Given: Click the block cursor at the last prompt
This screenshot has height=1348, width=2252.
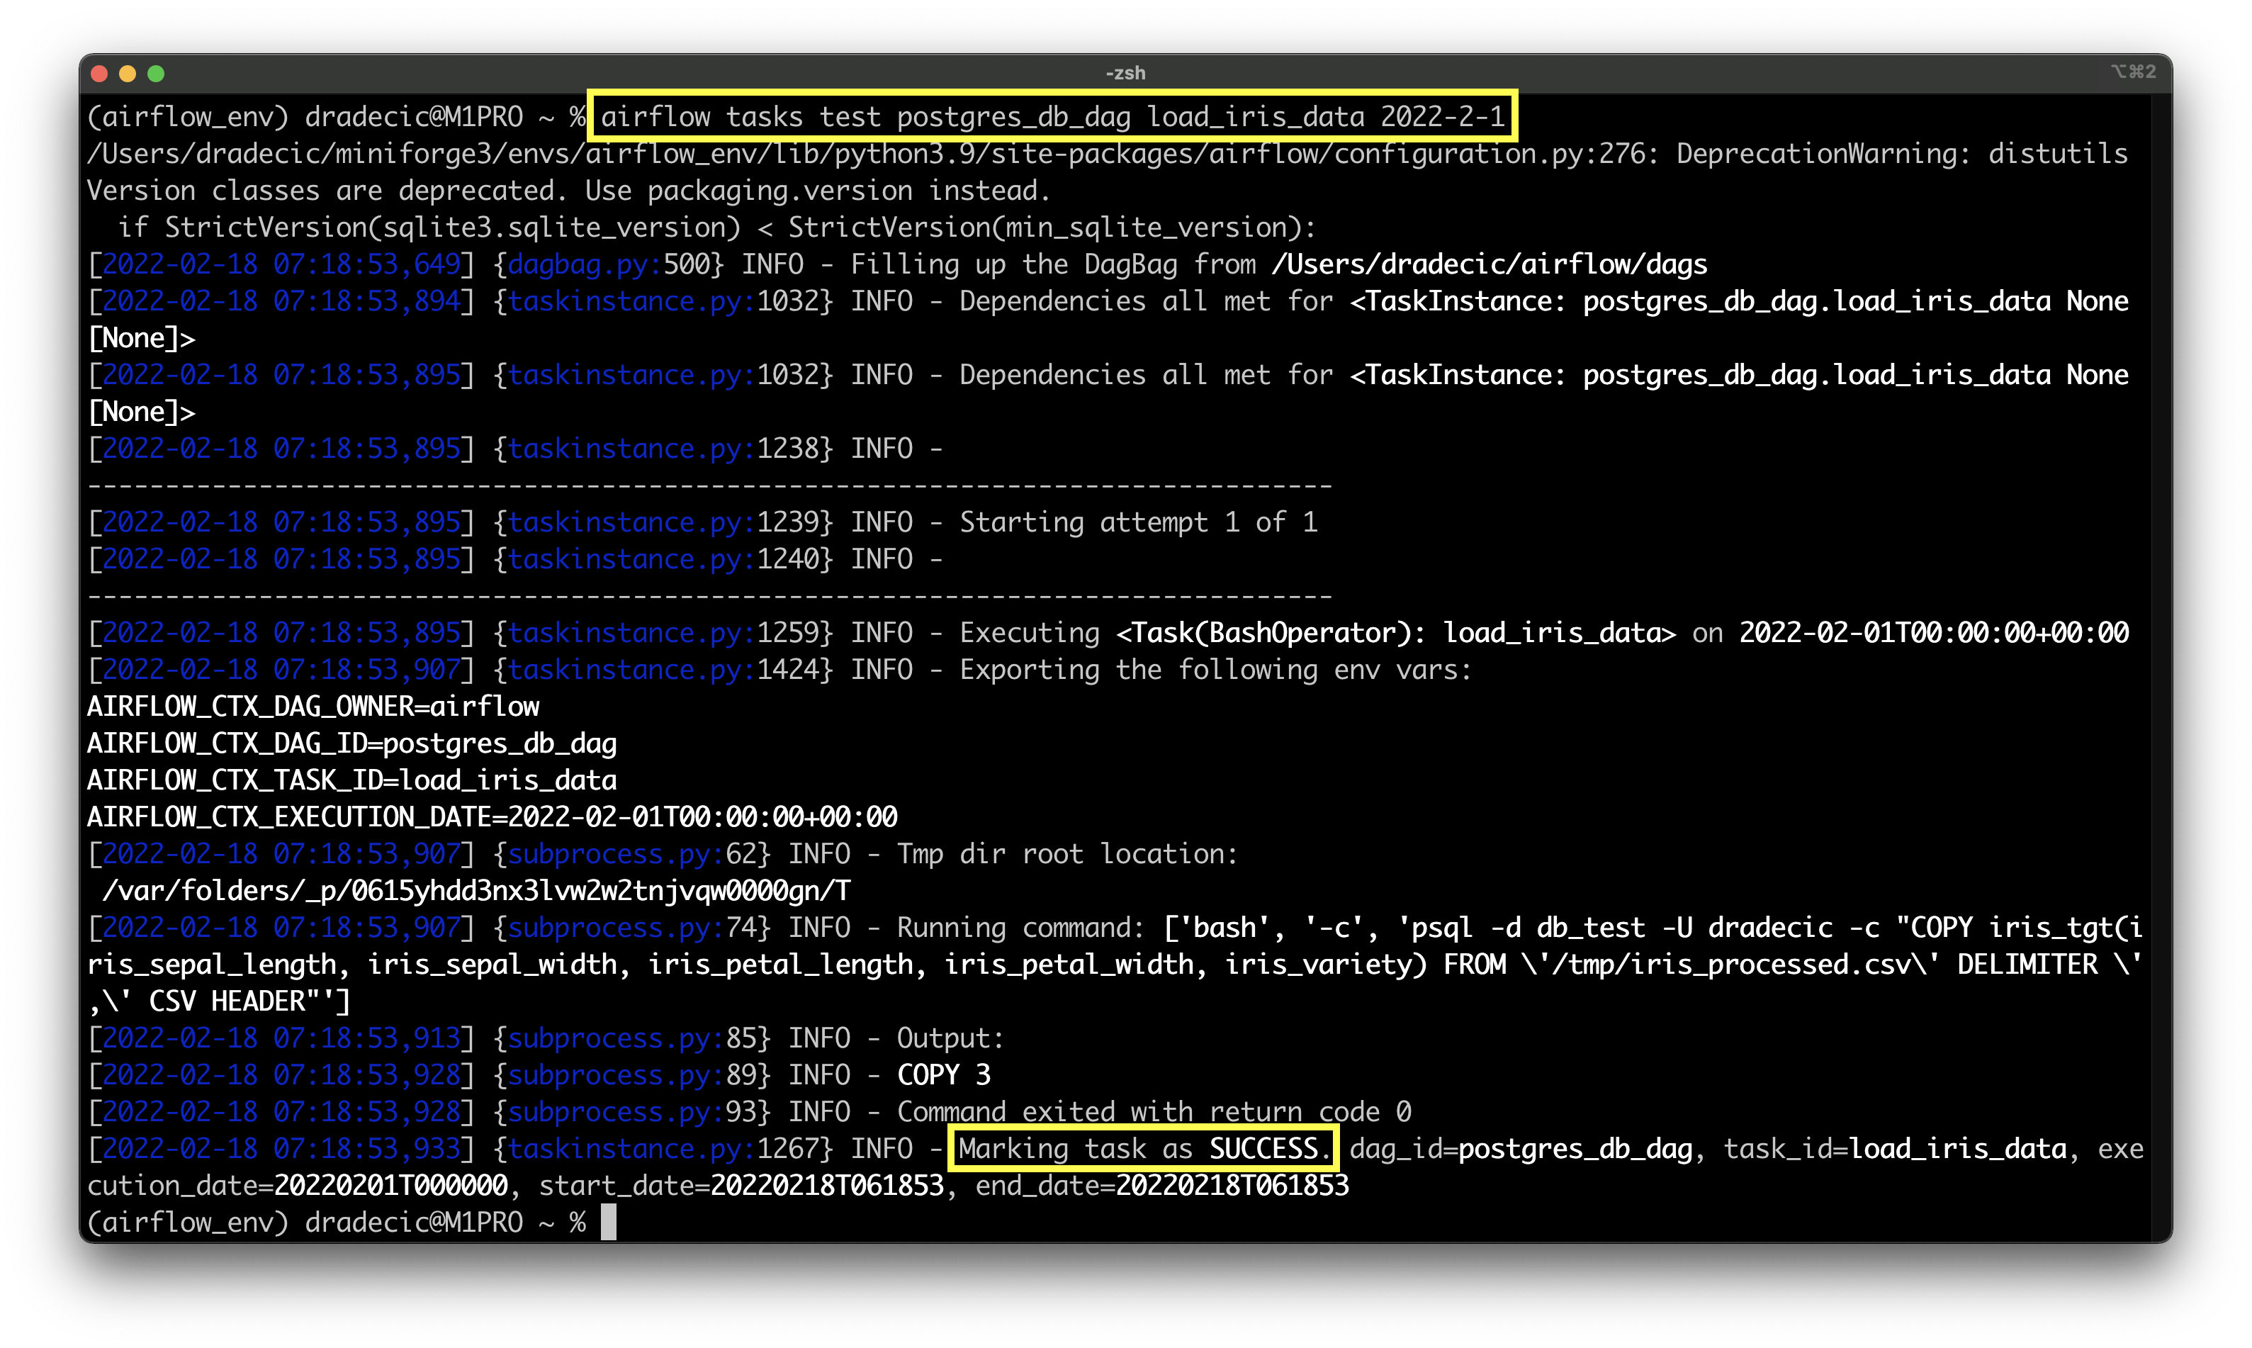Looking at the screenshot, I should [x=609, y=1222].
